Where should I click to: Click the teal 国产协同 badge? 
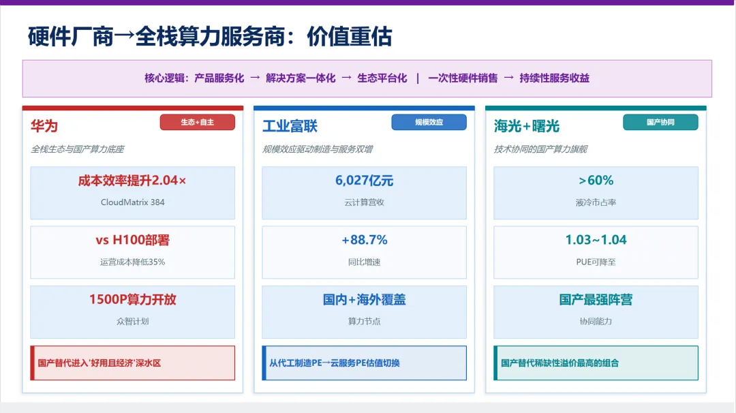click(660, 122)
